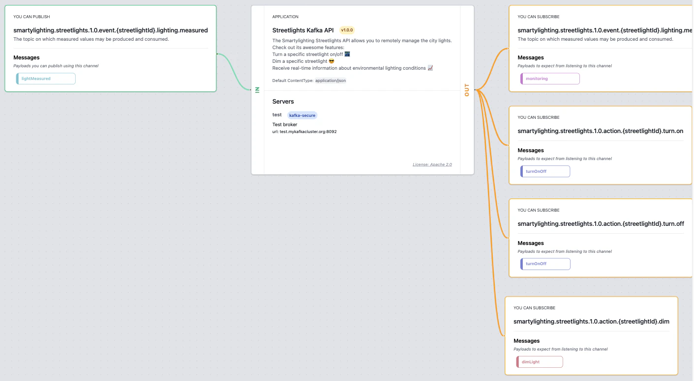
Task: Click the 'Test broker' description
Action: coord(285,125)
